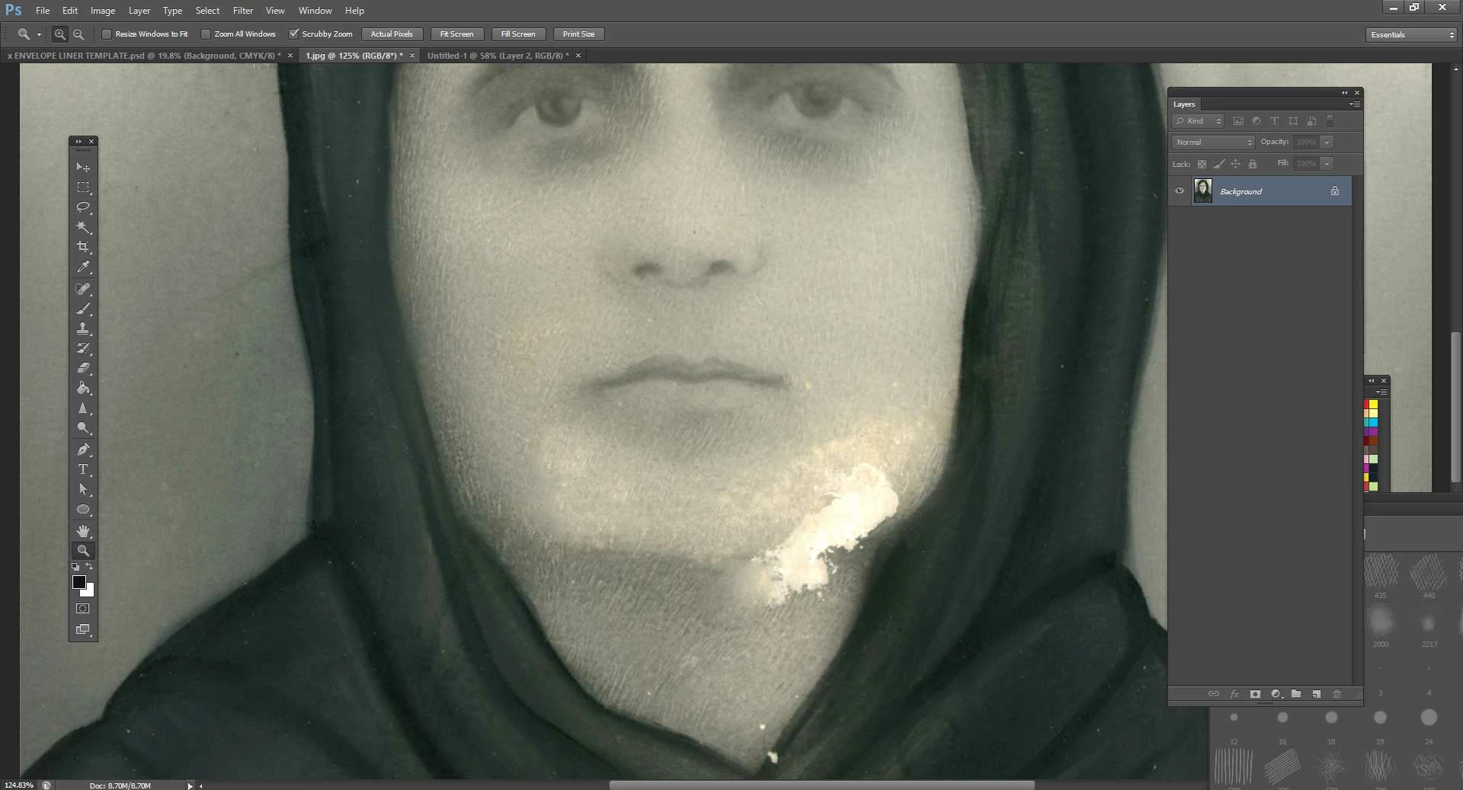
Task: Enable Resize Windows to Fit checkbox
Action: [107, 34]
